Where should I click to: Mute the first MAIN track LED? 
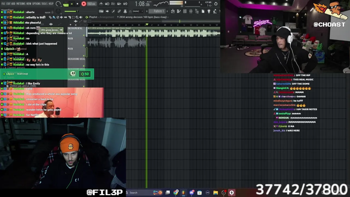(84, 46)
